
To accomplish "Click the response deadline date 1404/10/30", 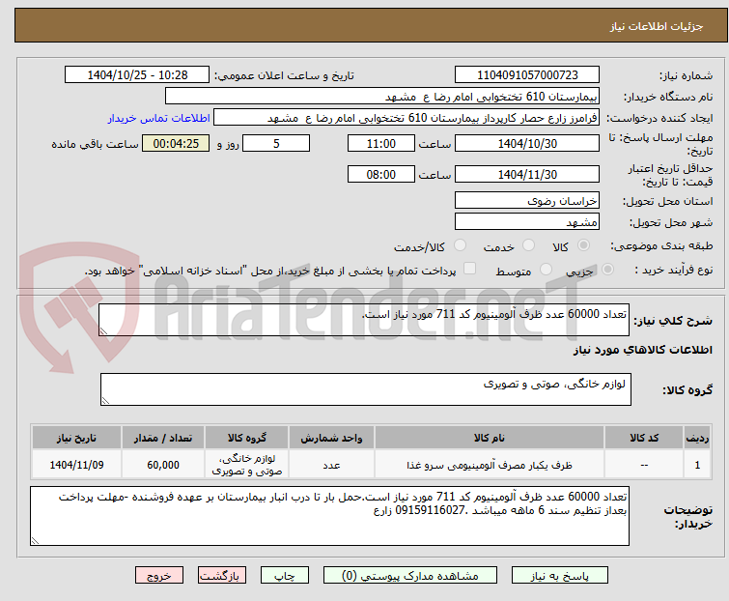I will pyautogui.click(x=527, y=143).
